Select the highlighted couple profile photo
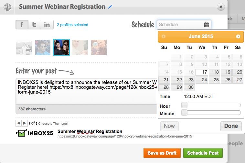245x163 pixels. click(61, 47)
